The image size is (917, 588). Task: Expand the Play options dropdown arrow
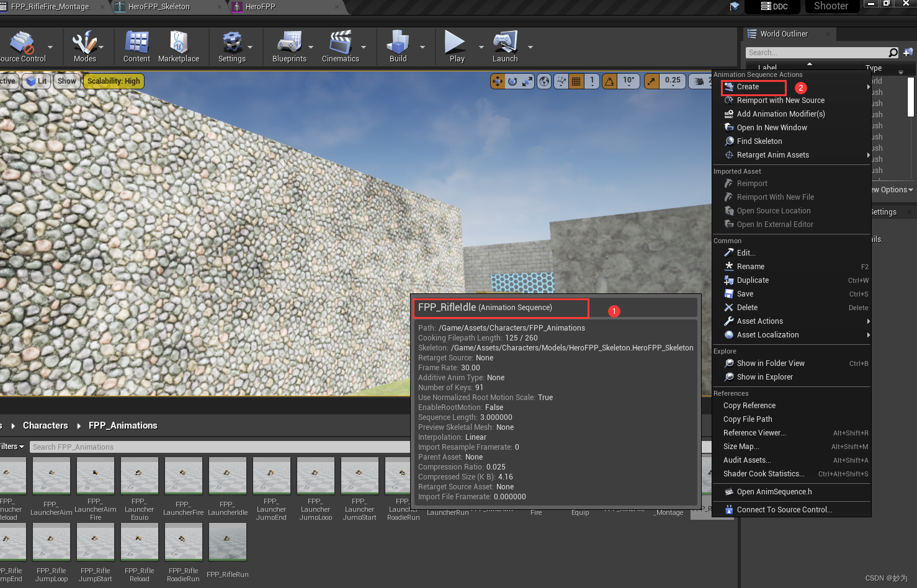coord(481,47)
